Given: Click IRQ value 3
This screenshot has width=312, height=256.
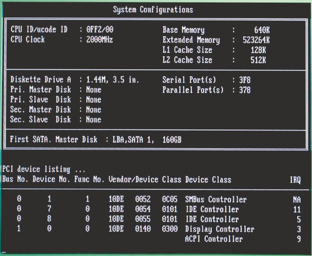Looking at the screenshot, I should (299, 230).
